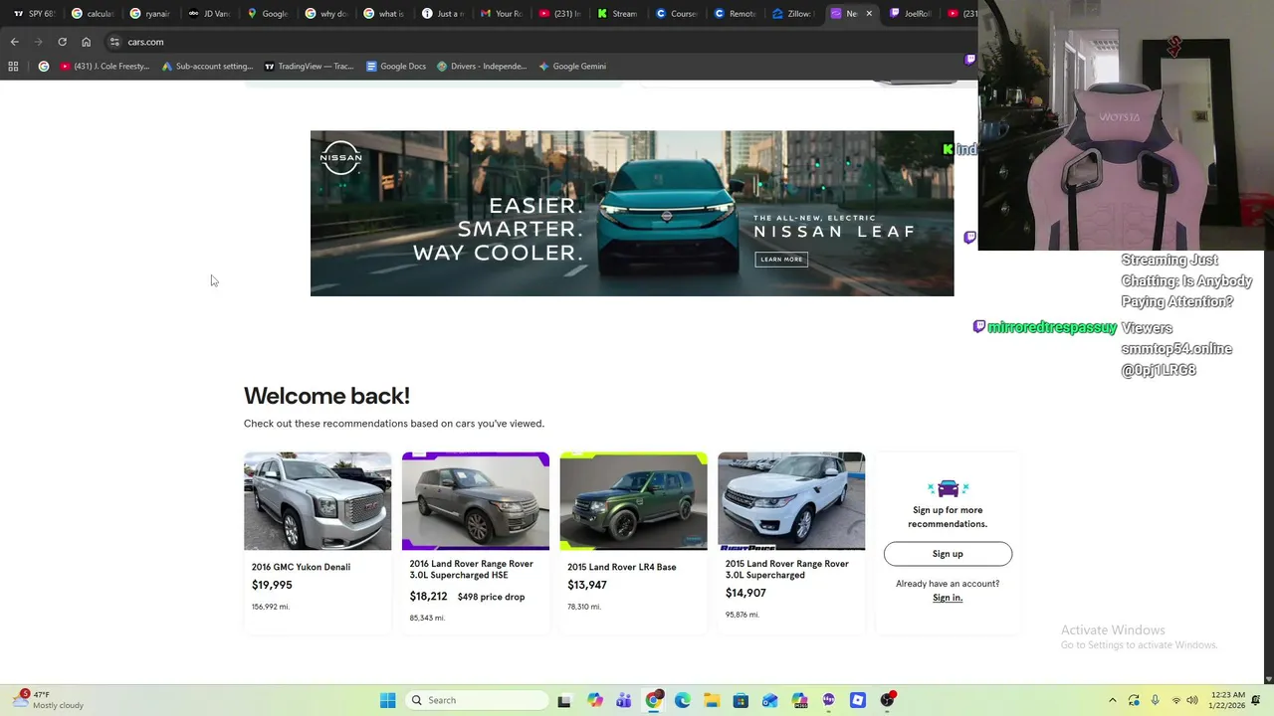
Task: Click the $14,907 price
Action: click(x=745, y=593)
